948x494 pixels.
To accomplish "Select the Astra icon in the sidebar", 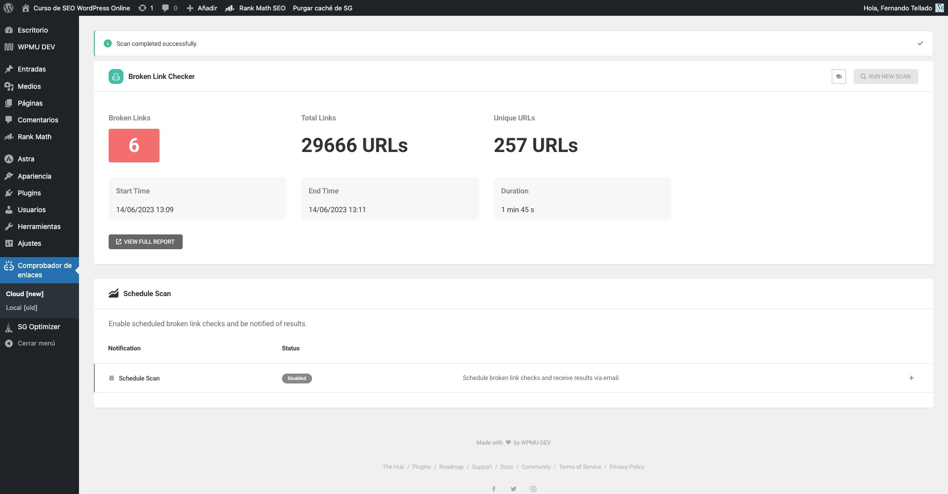I will tap(8, 159).
